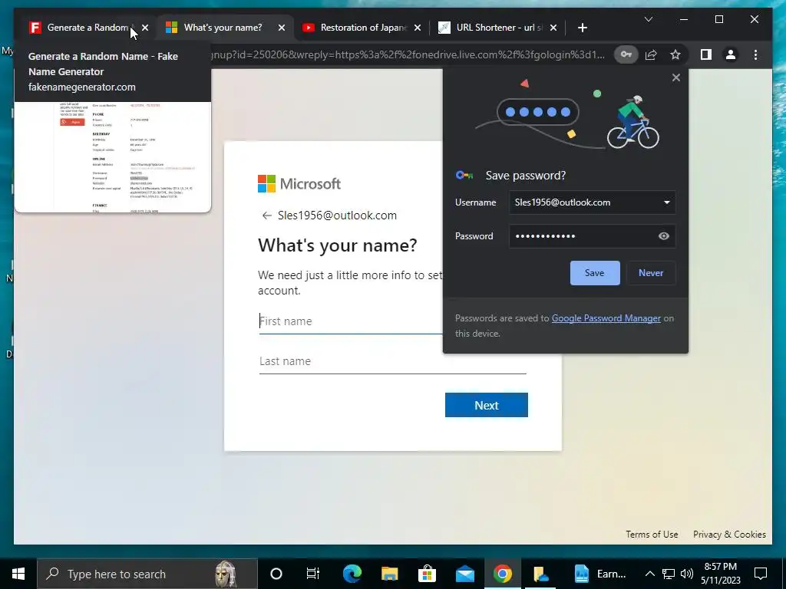Click the Save button
Viewport: 786px width, 589px height.
tap(595, 273)
